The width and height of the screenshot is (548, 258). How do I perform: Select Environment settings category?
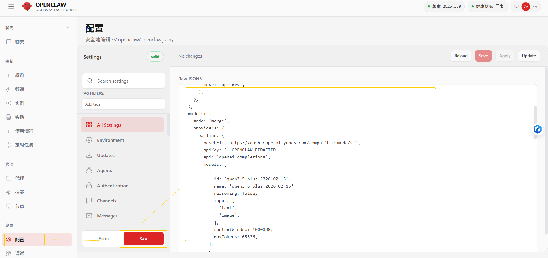tap(122, 140)
